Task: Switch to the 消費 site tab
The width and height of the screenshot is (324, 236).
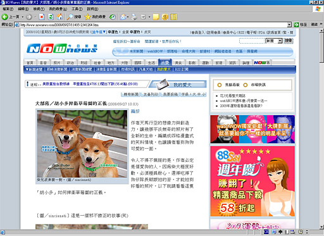Action: (165, 63)
